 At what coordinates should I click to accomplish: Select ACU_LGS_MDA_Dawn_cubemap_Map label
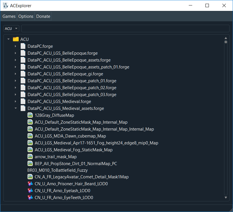[70, 136]
